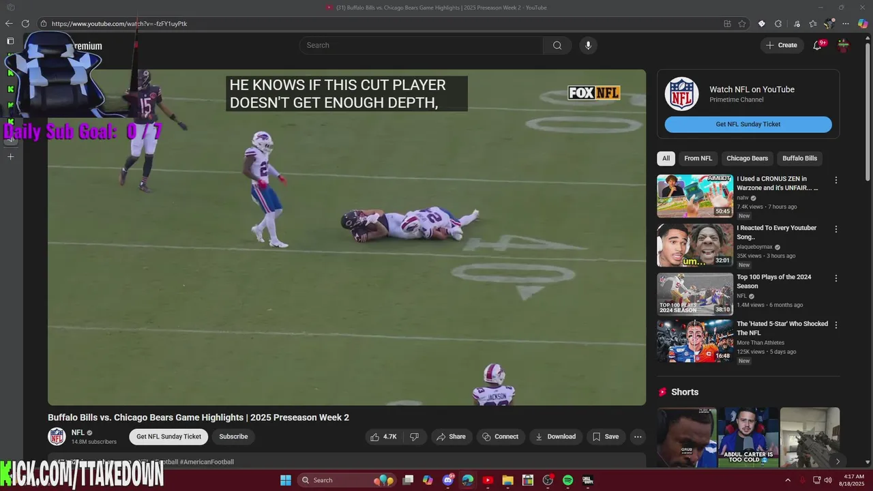Save the video to playlist
The height and width of the screenshot is (491, 873).
click(606, 436)
